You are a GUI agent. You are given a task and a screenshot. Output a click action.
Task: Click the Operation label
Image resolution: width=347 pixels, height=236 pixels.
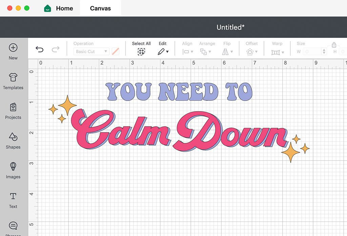click(83, 44)
